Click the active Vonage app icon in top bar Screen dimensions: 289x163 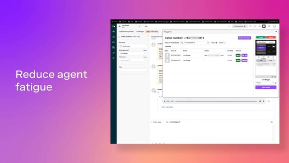pos(264,26)
